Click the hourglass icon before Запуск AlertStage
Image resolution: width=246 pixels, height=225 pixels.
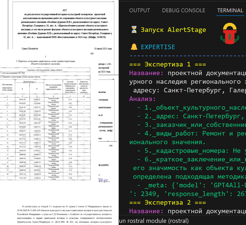tap(134, 30)
